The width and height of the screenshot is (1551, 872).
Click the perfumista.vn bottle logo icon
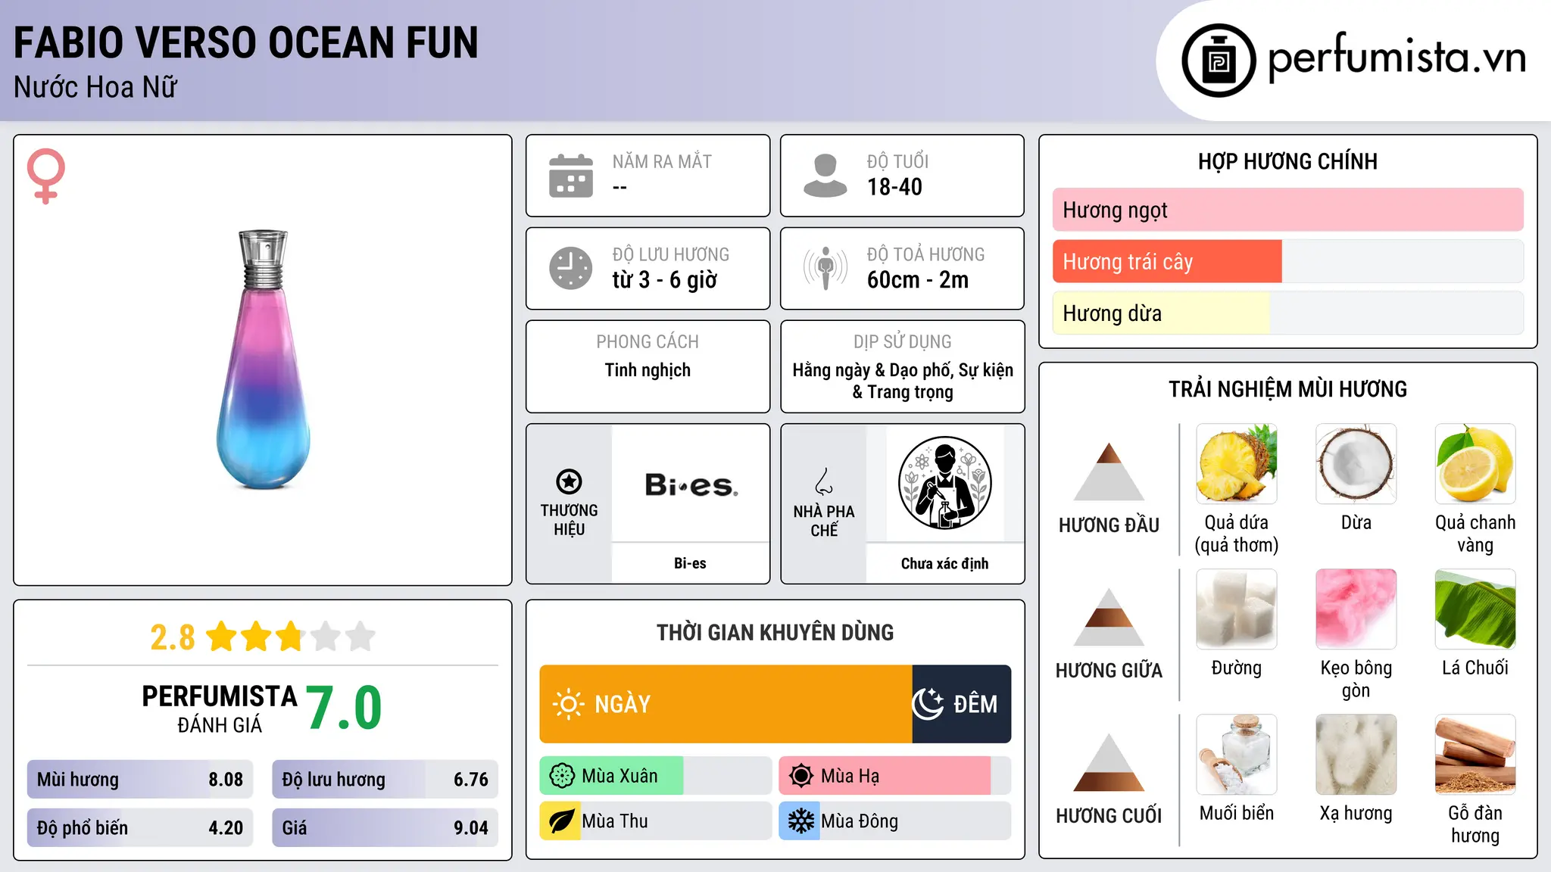pyautogui.click(x=1219, y=61)
